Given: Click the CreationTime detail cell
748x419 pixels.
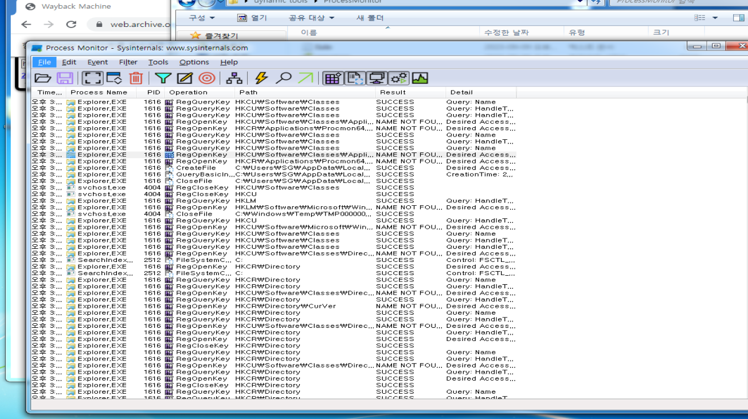Looking at the screenshot, I should tap(480, 174).
